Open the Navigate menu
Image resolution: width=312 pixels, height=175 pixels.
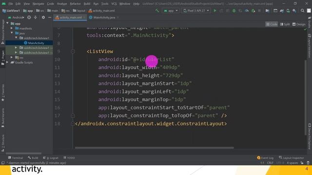(38, 4)
